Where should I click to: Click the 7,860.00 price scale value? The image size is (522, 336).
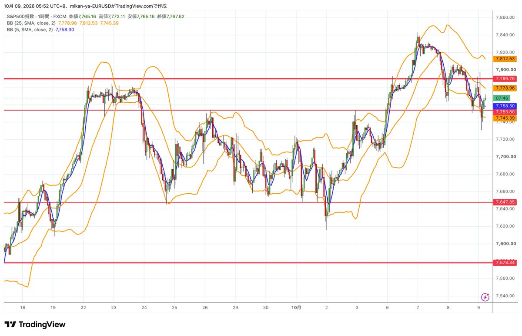[506, 17]
